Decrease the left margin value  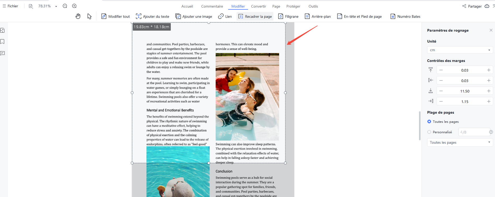[x=441, y=80]
